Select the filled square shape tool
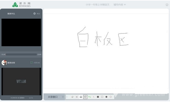170x102 pixels. [98, 97]
